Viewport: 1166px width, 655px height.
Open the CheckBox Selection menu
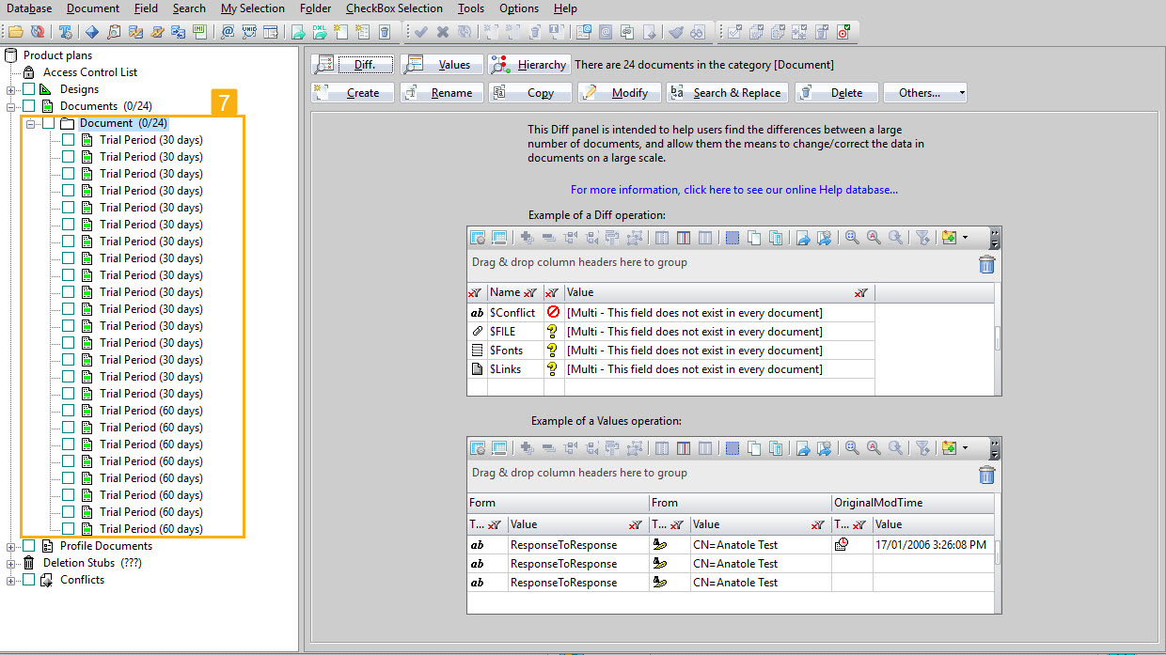(x=394, y=8)
